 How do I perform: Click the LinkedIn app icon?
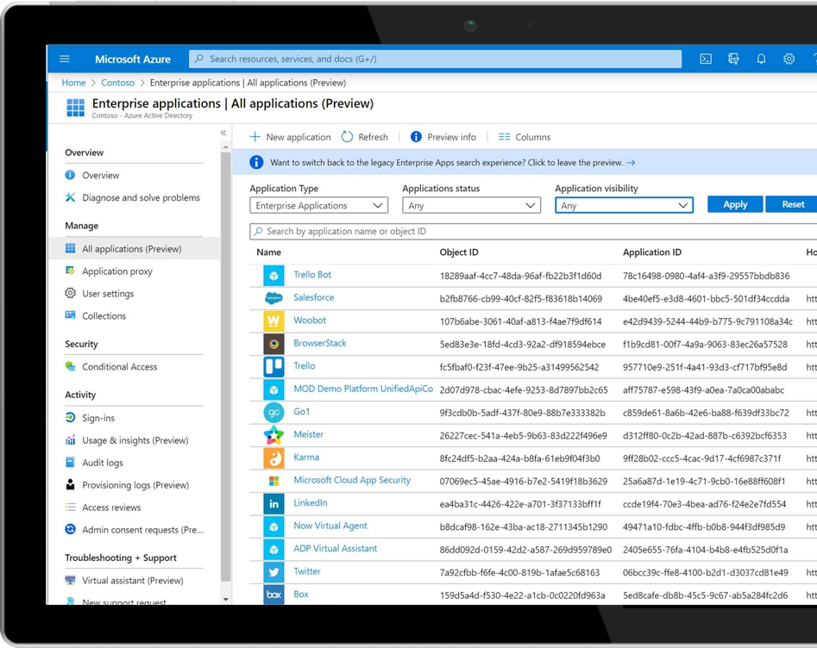pyautogui.click(x=273, y=504)
